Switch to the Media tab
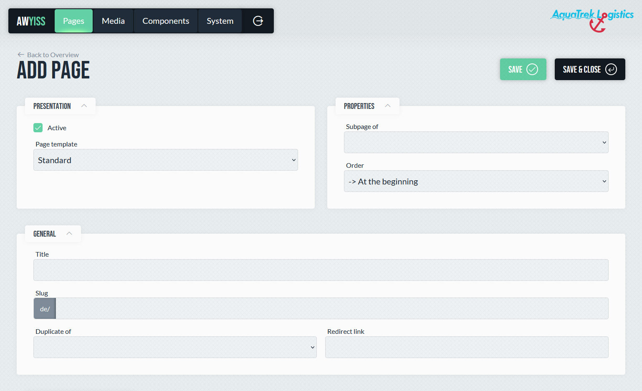Image resolution: width=642 pixels, height=391 pixels. [113, 21]
